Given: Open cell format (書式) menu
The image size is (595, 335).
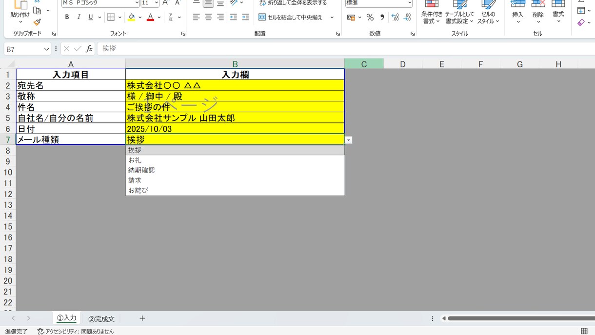Looking at the screenshot, I should coord(558,13).
